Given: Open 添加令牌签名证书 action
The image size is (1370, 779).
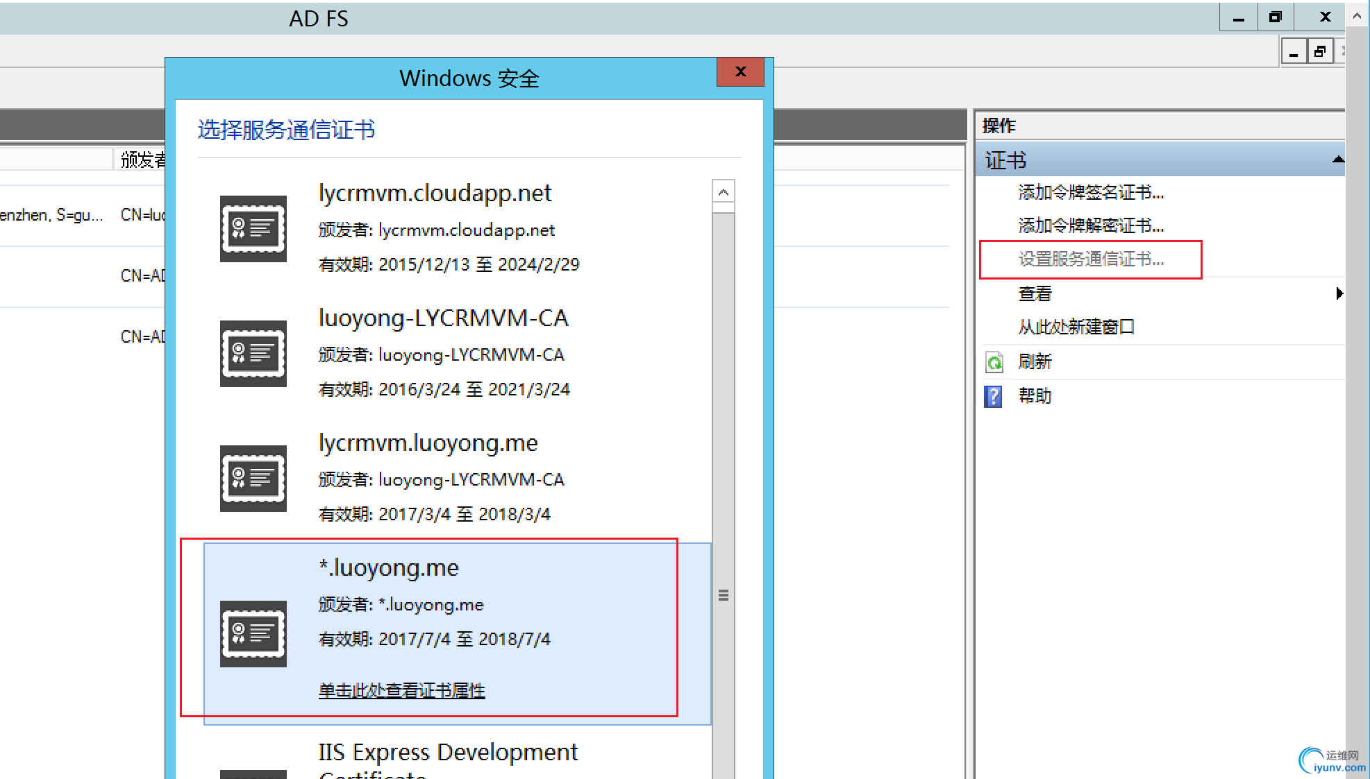Looking at the screenshot, I should [x=1090, y=192].
